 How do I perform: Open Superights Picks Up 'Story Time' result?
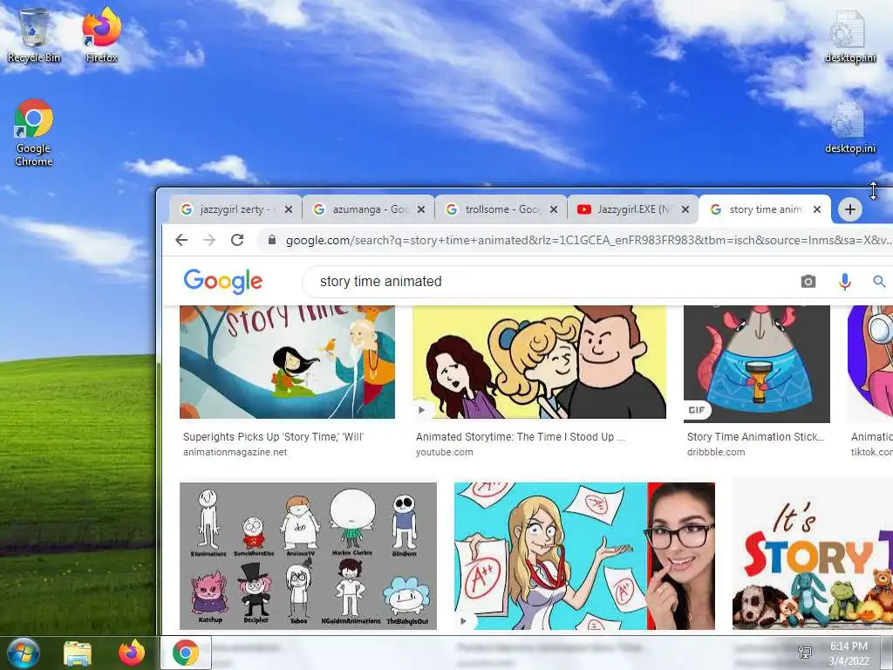[273, 436]
